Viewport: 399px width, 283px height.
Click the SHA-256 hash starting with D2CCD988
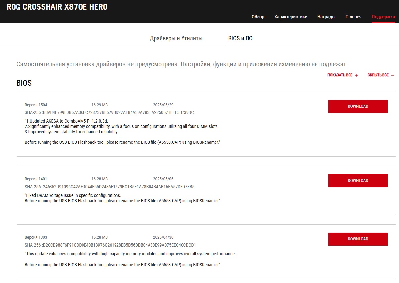110,245
